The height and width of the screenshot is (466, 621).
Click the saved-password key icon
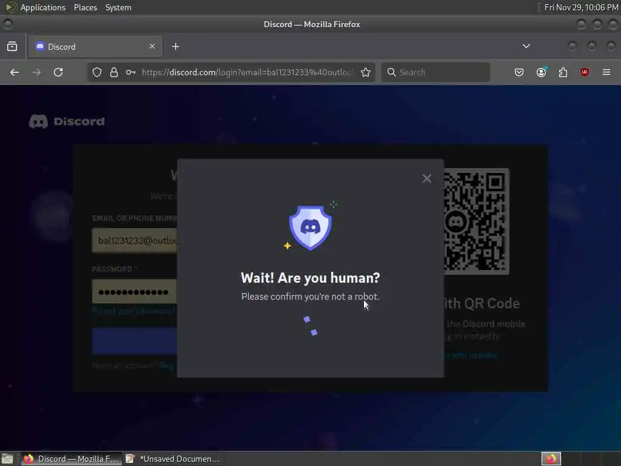click(131, 72)
